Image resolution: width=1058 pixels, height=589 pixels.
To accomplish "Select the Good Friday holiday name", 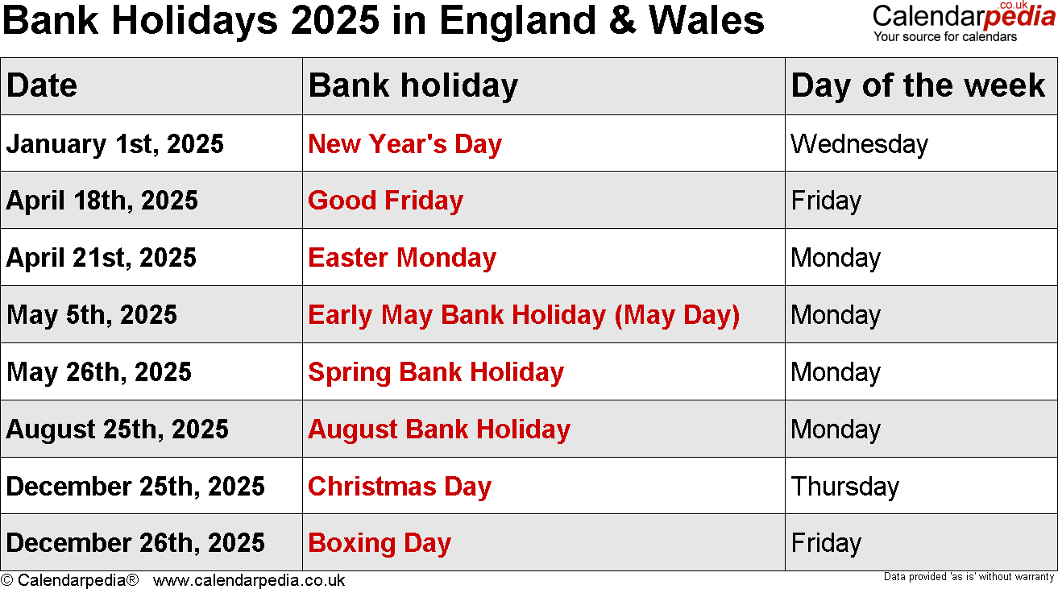I will tap(385, 201).
